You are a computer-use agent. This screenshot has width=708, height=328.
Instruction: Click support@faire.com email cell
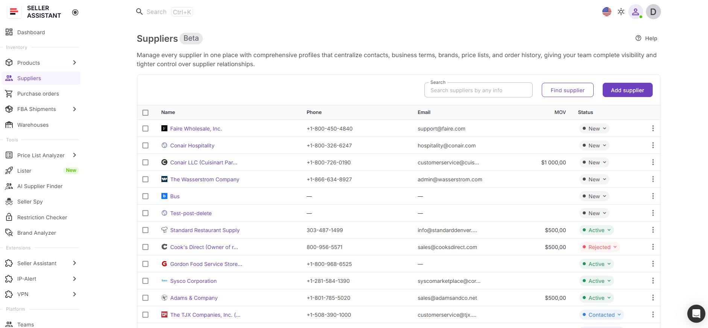click(441, 129)
